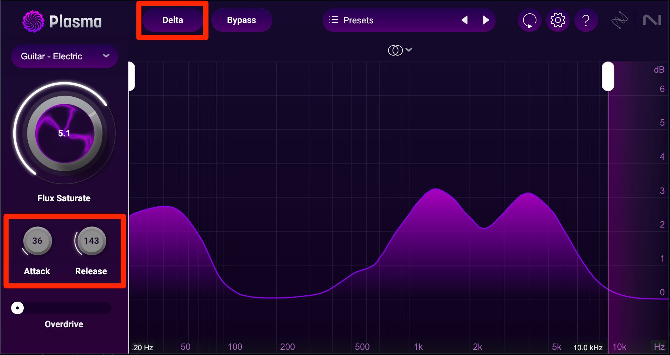670x355 pixels.
Task: Load the next preset arrow
Action: pos(486,20)
